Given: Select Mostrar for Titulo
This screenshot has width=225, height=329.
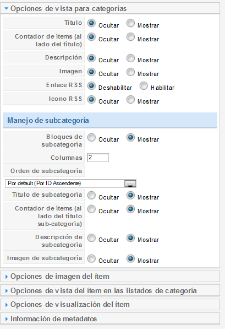Looking at the screenshot, I should click(x=130, y=23).
